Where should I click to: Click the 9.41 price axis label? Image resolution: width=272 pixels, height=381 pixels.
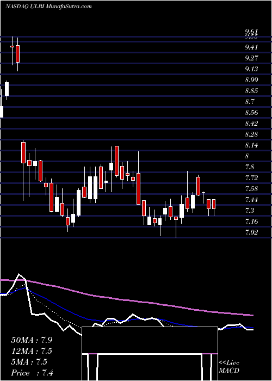point(251,47)
